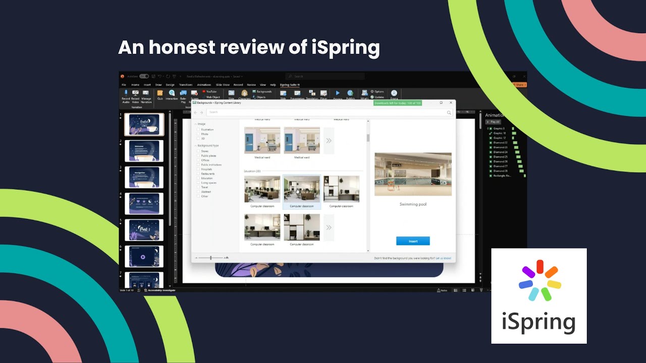Click the Publish globe icon
Image resolution: width=646 pixels, height=363 pixels.
350,93
